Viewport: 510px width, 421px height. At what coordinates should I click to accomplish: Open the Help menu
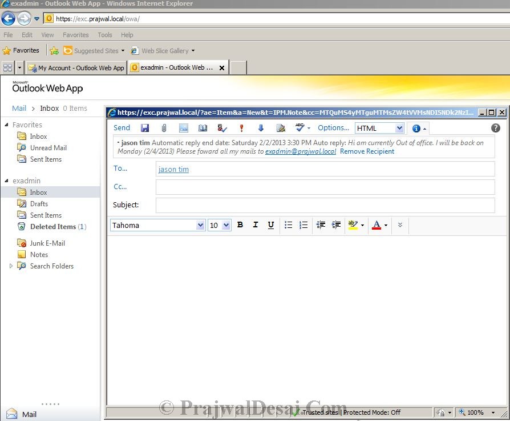pyautogui.click(x=127, y=35)
